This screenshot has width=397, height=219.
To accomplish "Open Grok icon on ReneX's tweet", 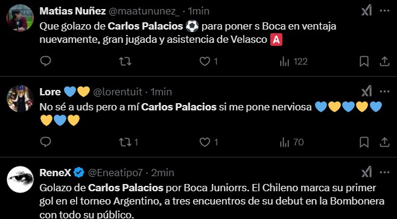I will coord(366,173).
